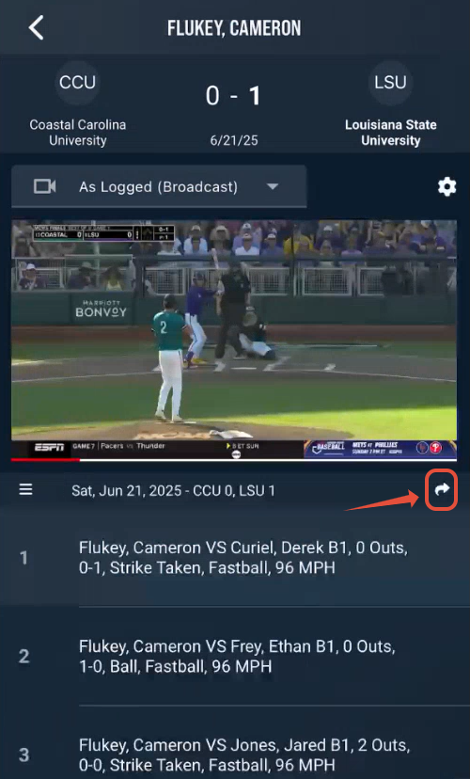Tap the CCU team logo circle

77,83
